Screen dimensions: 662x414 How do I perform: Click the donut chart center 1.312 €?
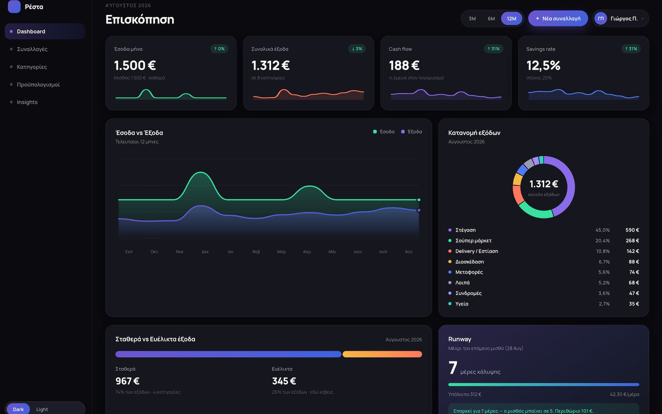point(544,184)
